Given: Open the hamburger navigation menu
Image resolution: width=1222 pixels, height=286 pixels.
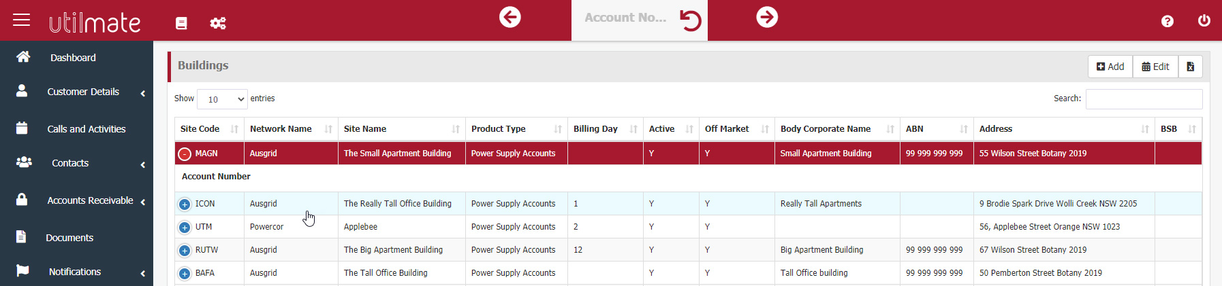Looking at the screenshot, I should click(22, 20).
